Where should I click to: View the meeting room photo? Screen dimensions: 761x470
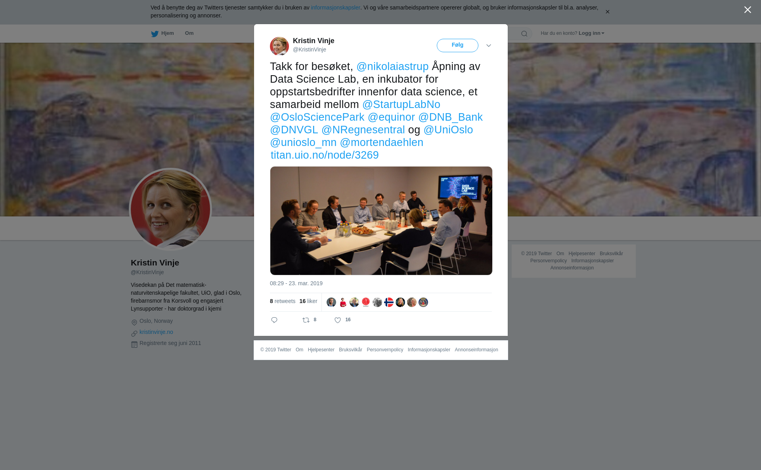[381, 221]
